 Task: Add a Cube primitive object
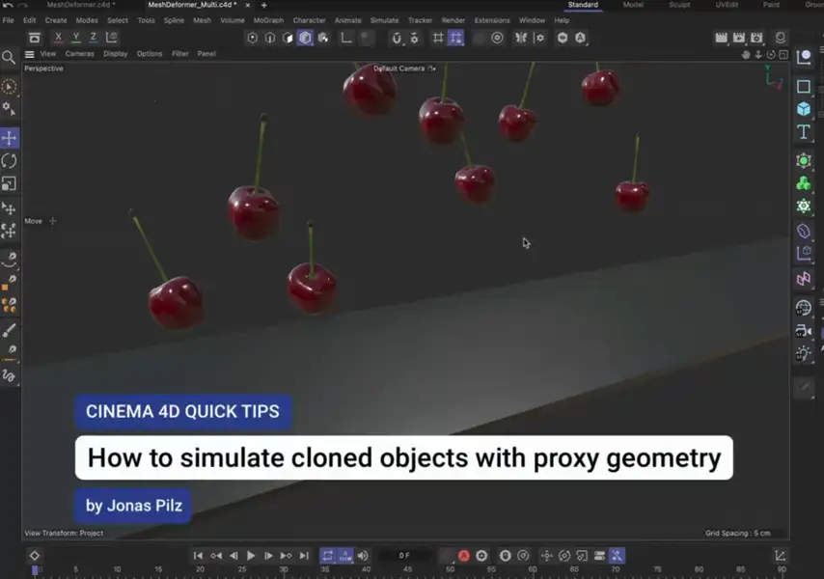[803, 109]
